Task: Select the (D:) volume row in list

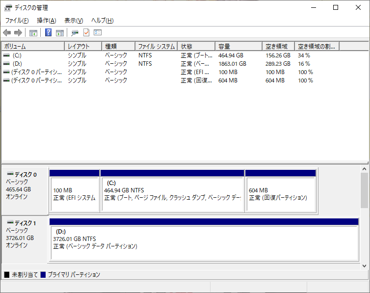Action: (x=18, y=64)
